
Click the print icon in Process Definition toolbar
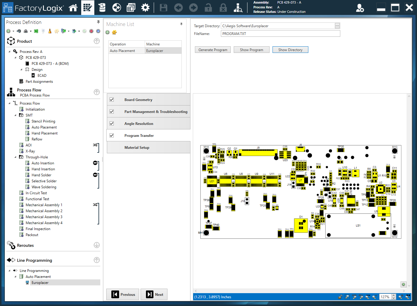pos(26,31)
